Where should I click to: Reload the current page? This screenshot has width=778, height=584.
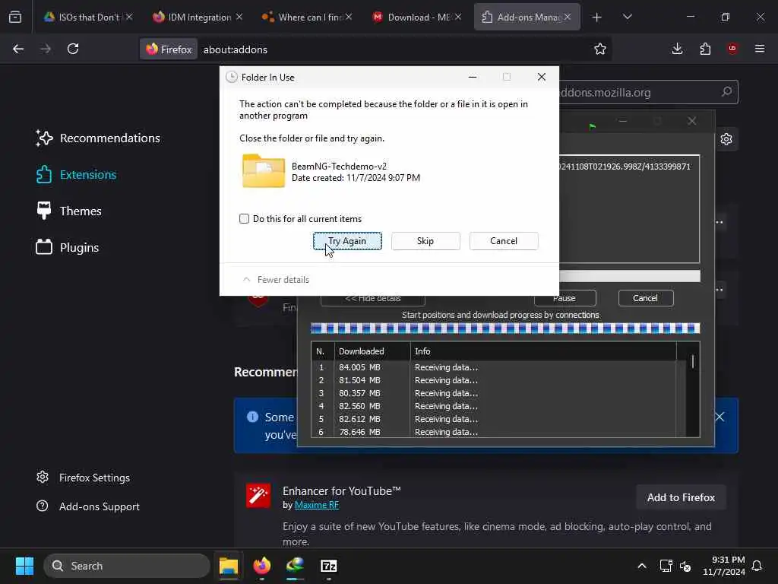(73, 49)
